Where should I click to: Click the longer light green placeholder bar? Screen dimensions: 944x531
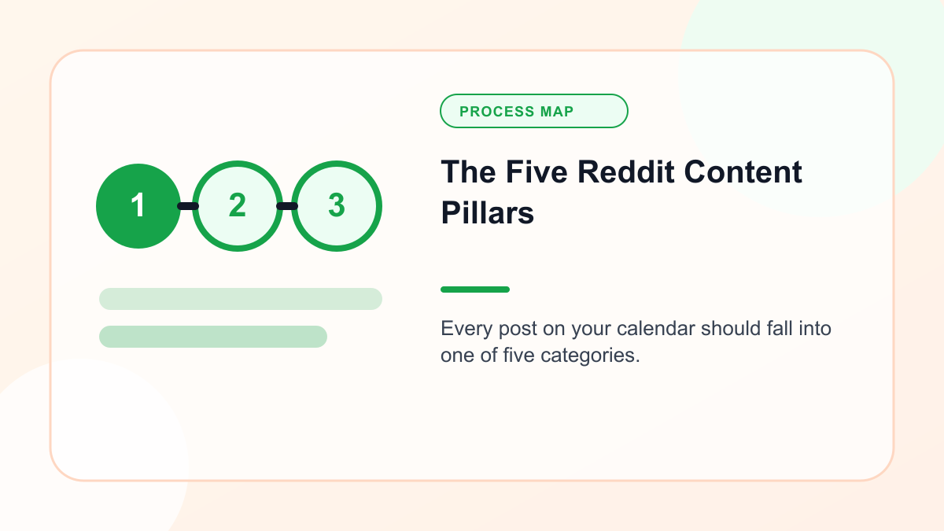(241, 299)
